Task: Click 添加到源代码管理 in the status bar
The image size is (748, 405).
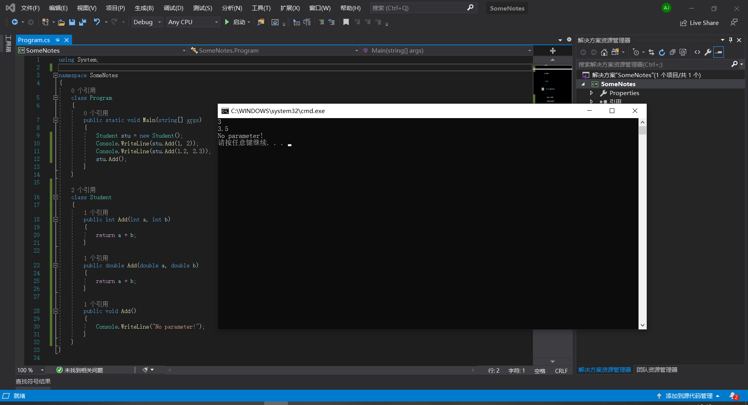Action: coord(689,396)
